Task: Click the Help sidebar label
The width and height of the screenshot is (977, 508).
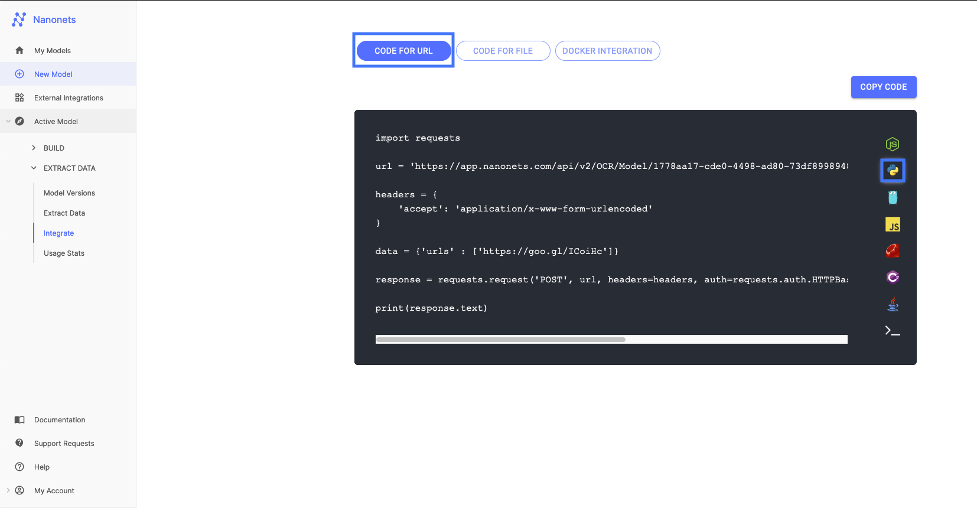Action: tap(42, 467)
